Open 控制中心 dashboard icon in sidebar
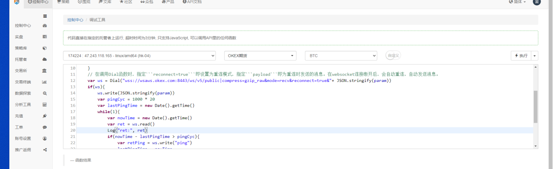The image size is (553, 169). (45, 25)
